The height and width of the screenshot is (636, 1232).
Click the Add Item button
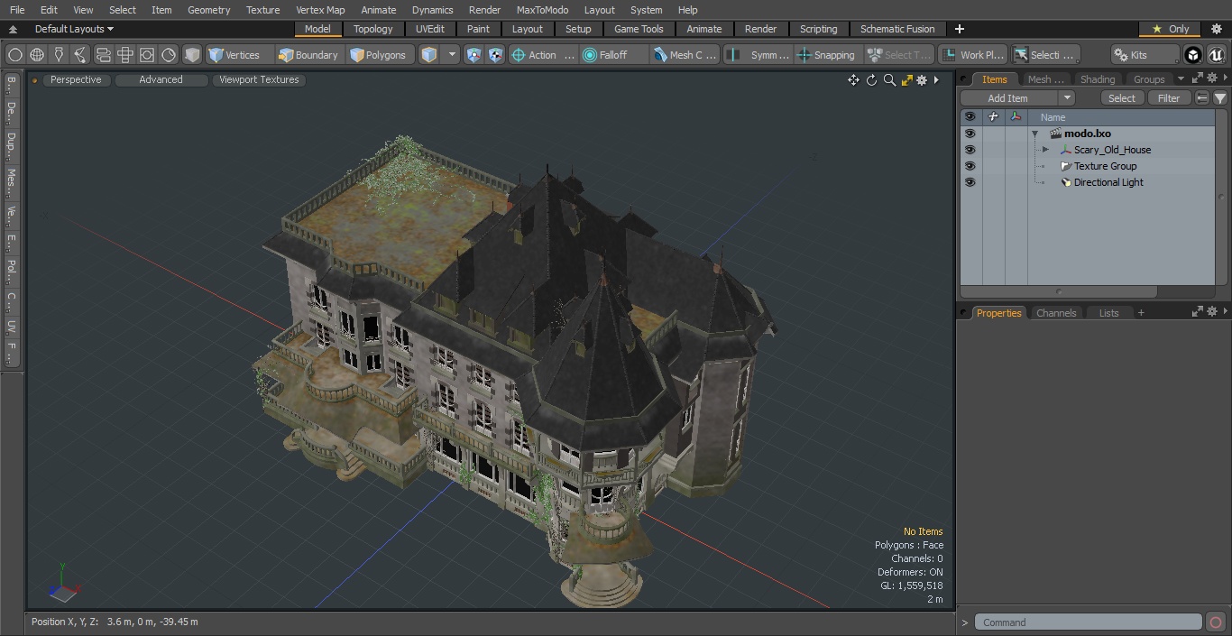(x=1008, y=98)
